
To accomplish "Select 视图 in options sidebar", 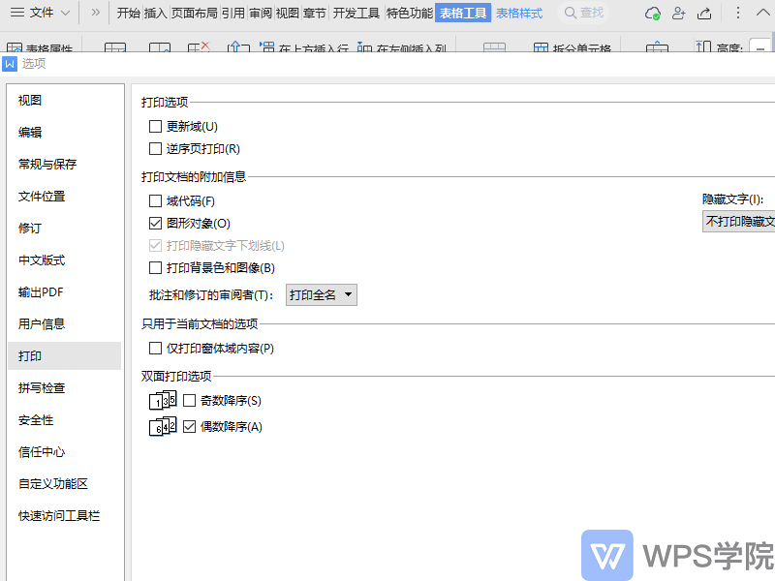I will pyautogui.click(x=64, y=101).
